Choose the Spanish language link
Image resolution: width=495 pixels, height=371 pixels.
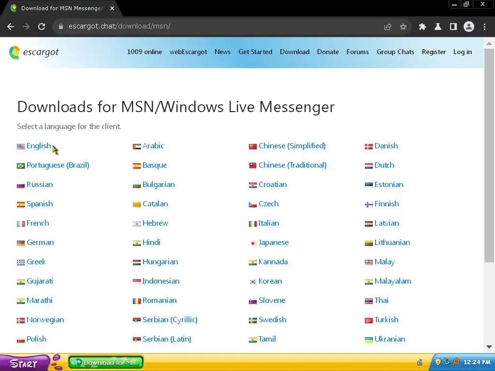click(x=40, y=204)
